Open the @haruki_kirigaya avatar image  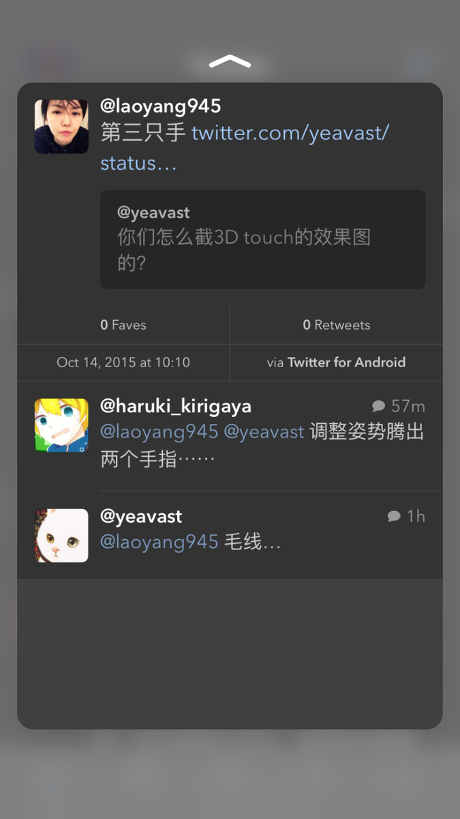(61, 425)
